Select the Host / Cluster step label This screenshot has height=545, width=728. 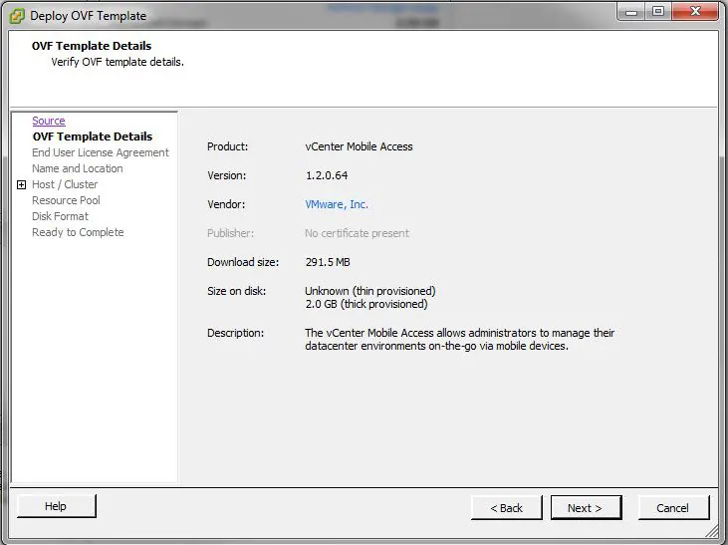click(65, 184)
